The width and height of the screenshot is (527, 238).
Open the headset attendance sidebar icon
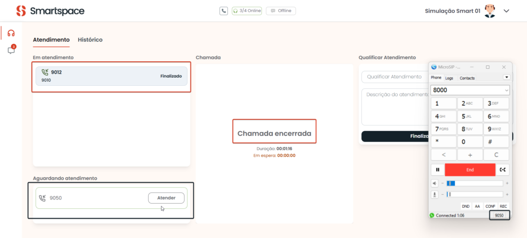(x=11, y=33)
